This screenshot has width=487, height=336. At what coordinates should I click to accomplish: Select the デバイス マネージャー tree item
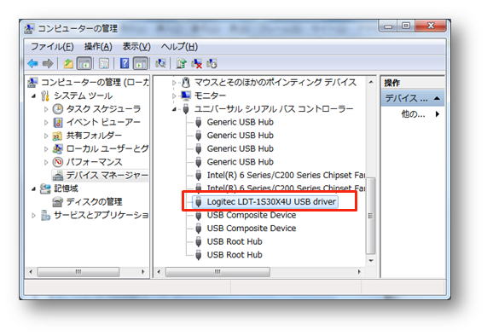[100, 176]
